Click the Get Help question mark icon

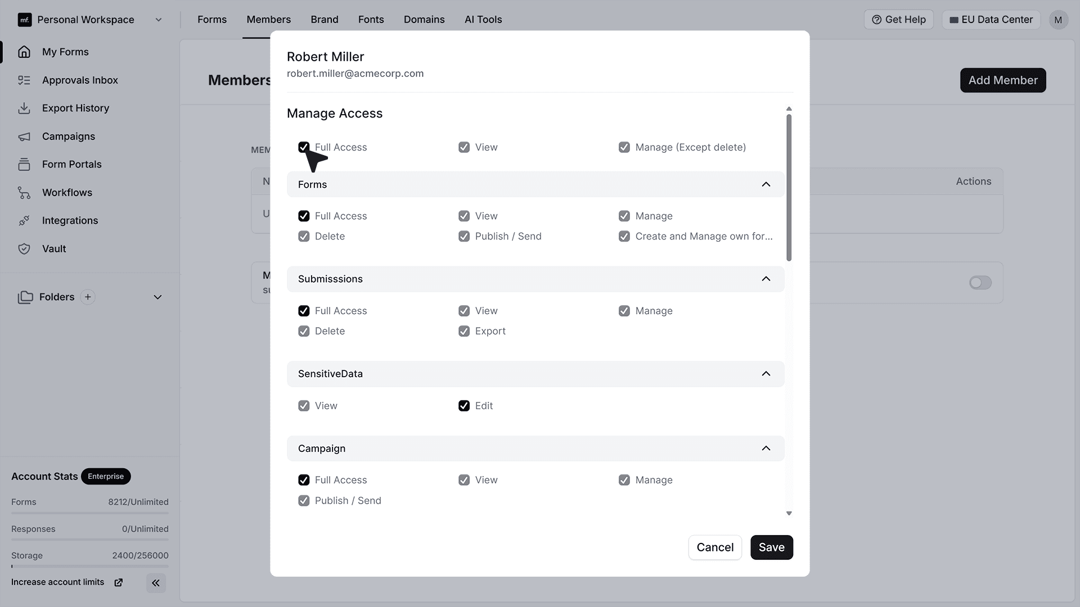(x=876, y=20)
